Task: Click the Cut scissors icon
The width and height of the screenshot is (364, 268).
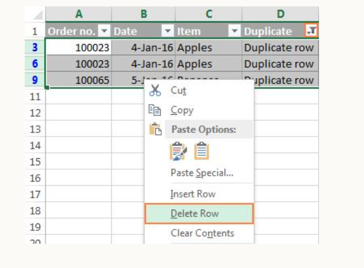Action: coord(155,90)
